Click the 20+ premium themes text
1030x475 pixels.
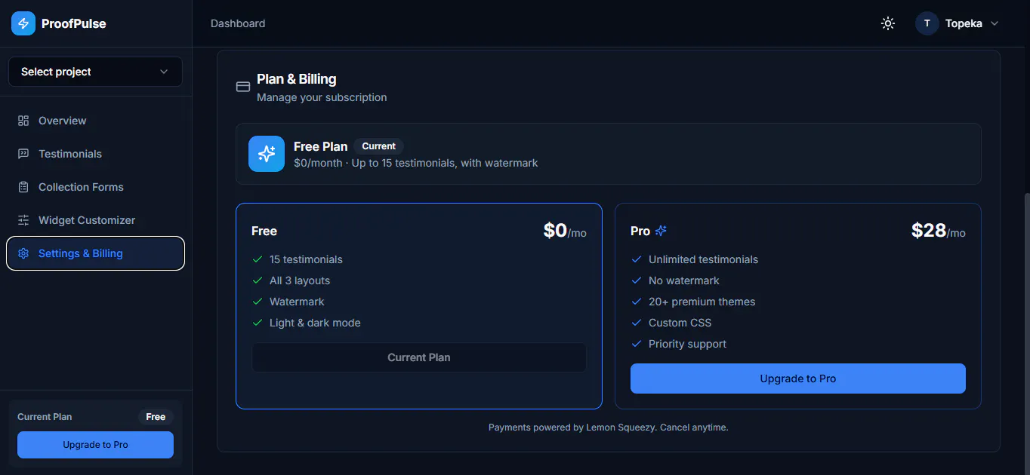[702, 302]
